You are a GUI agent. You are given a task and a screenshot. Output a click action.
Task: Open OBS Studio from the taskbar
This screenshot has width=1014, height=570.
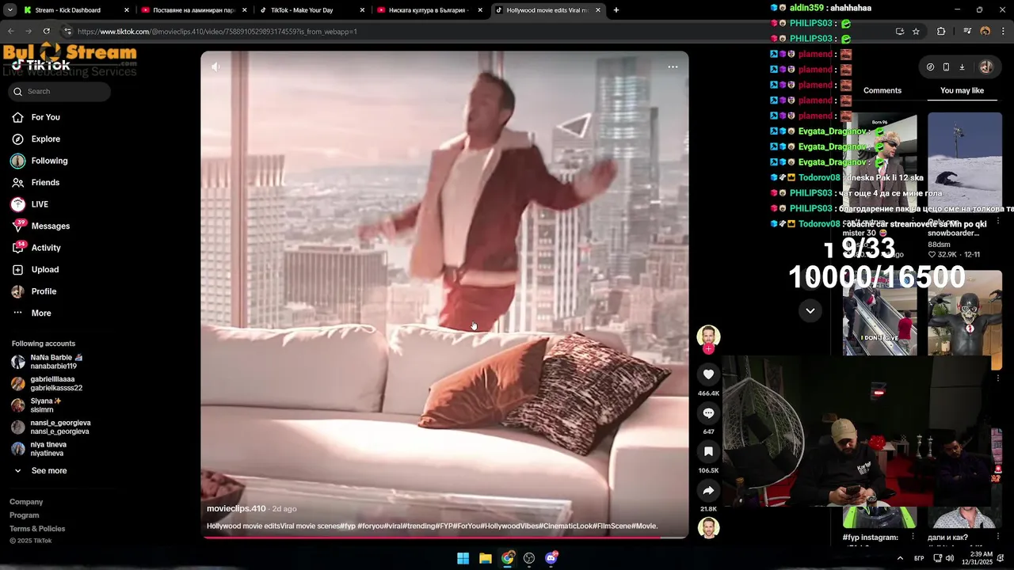click(529, 558)
